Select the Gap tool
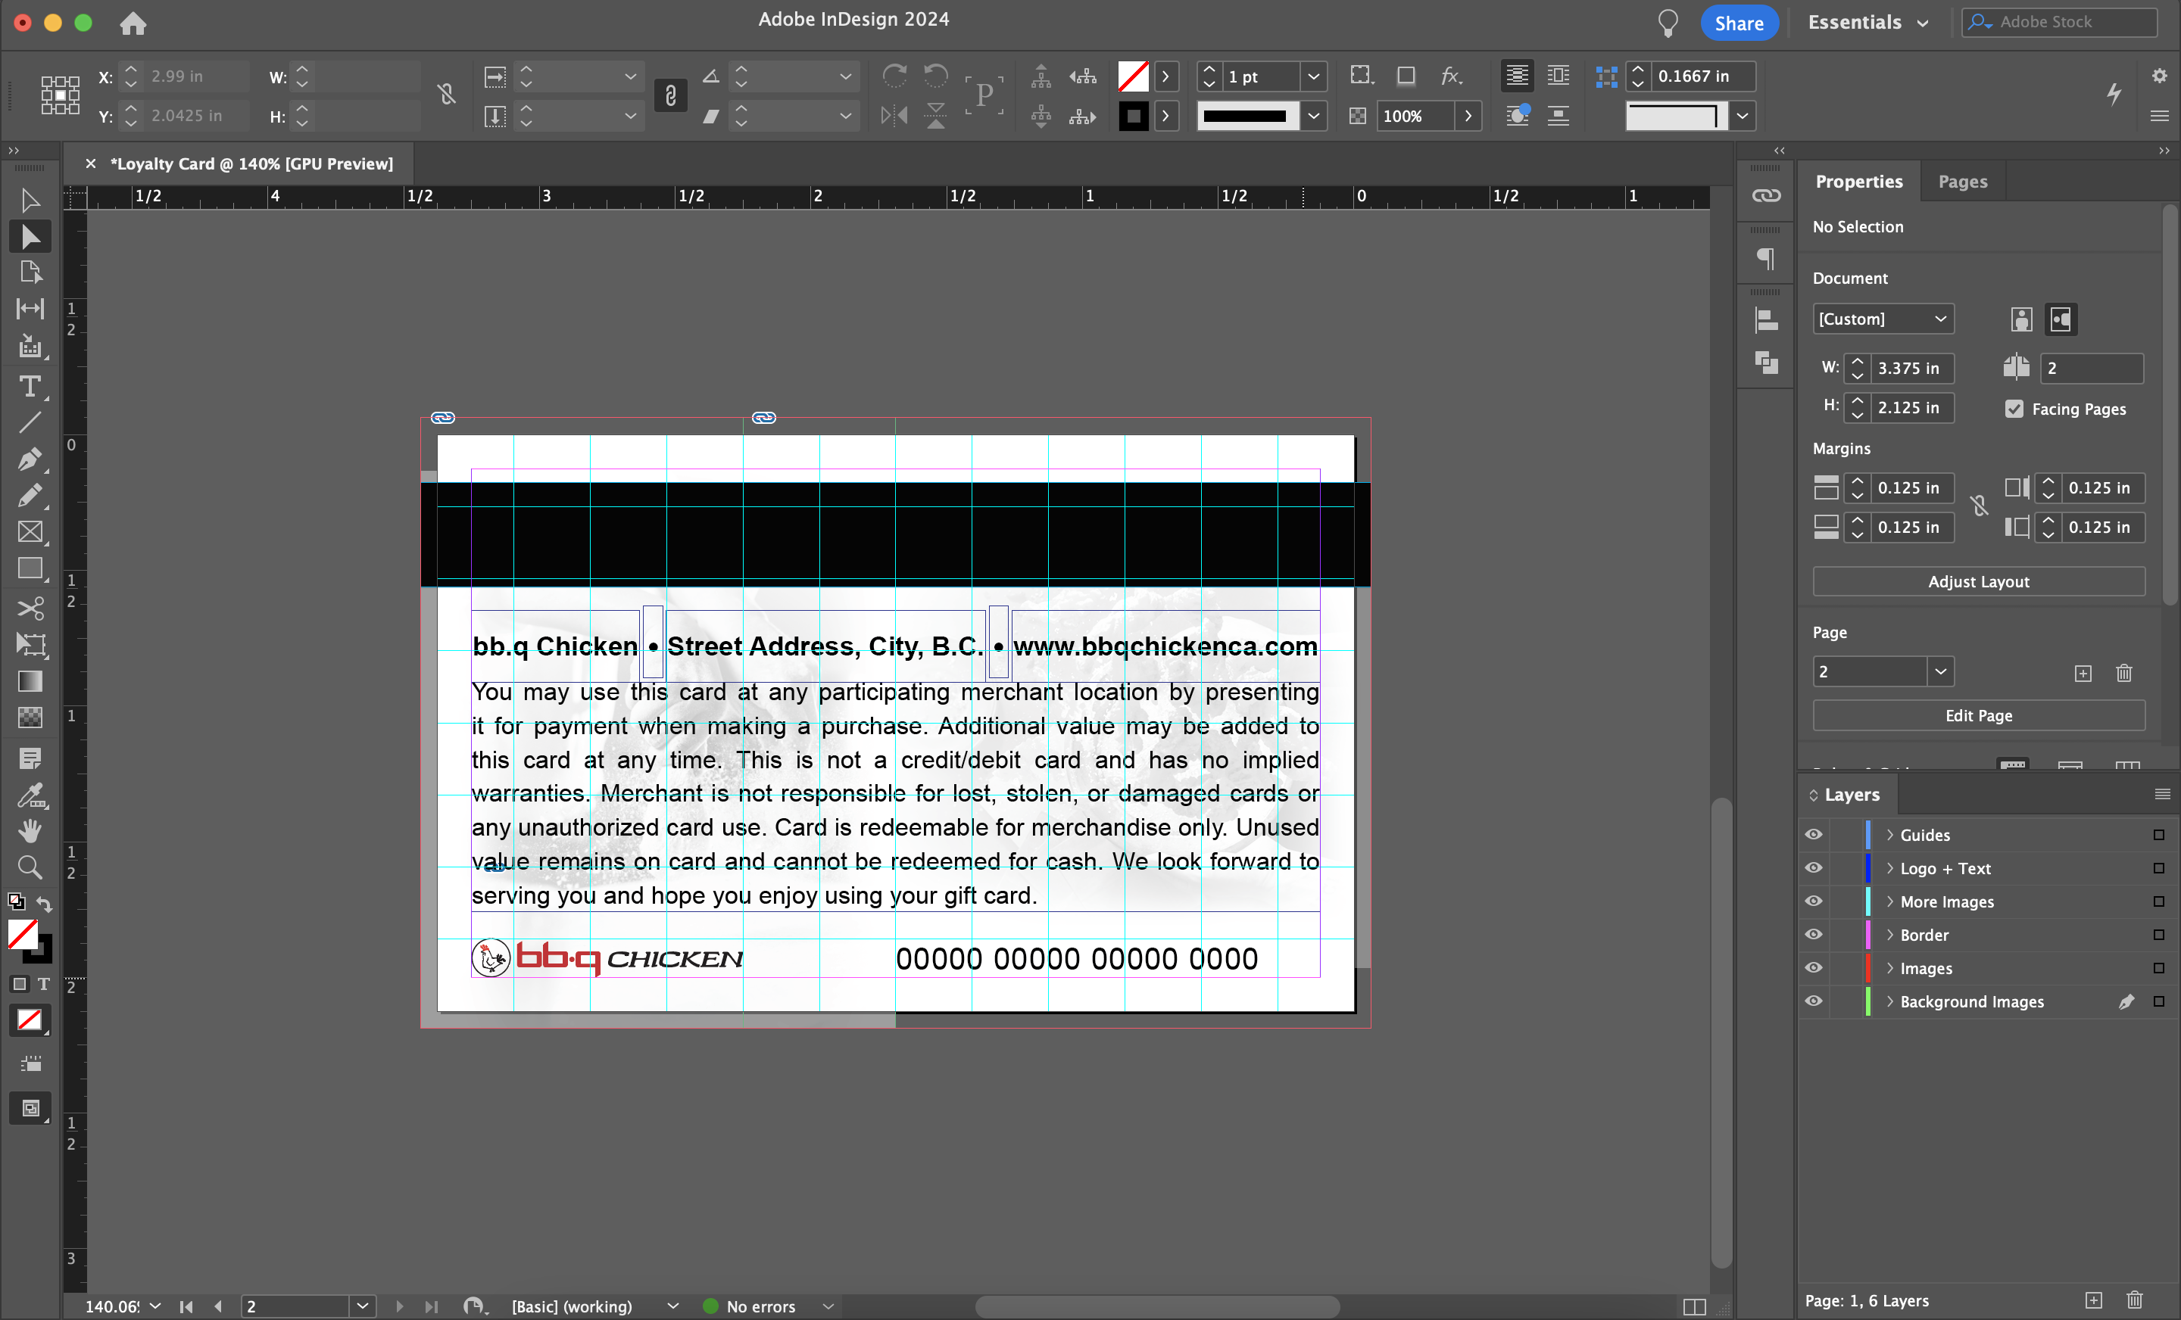The height and width of the screenshot is (1320, 2181). pyautogui.click(x=30, y=309)
